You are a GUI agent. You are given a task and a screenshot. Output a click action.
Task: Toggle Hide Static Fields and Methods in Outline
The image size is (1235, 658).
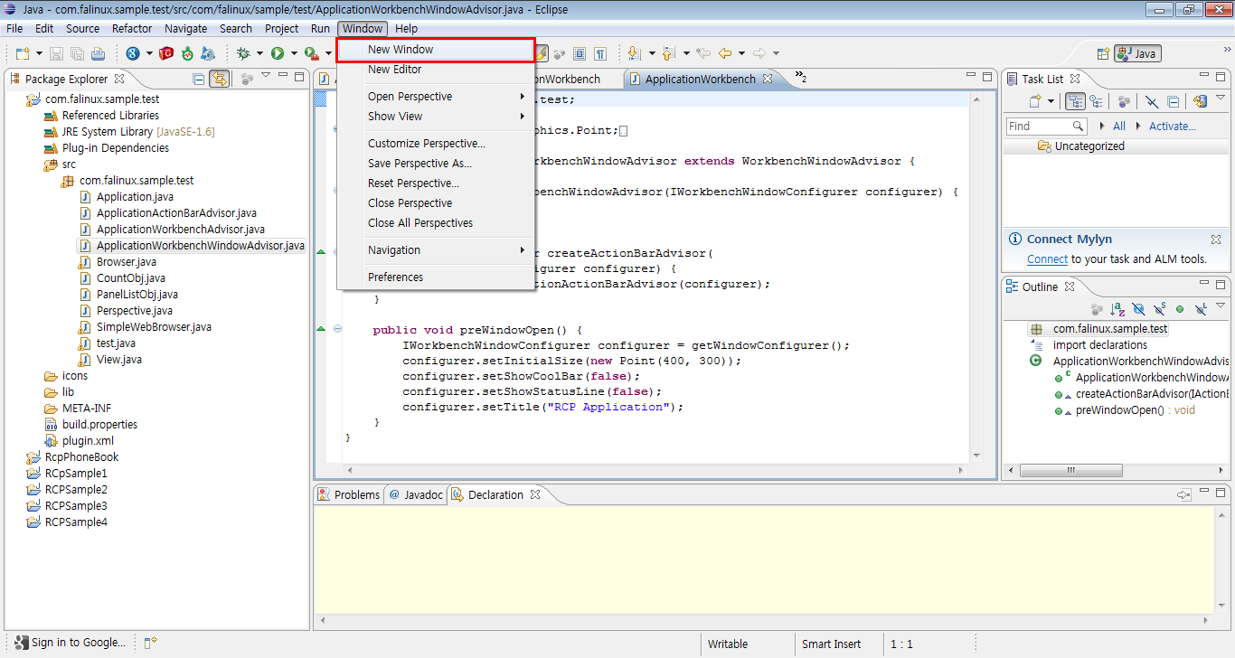pyautogui.click(x=1160, y=309)
